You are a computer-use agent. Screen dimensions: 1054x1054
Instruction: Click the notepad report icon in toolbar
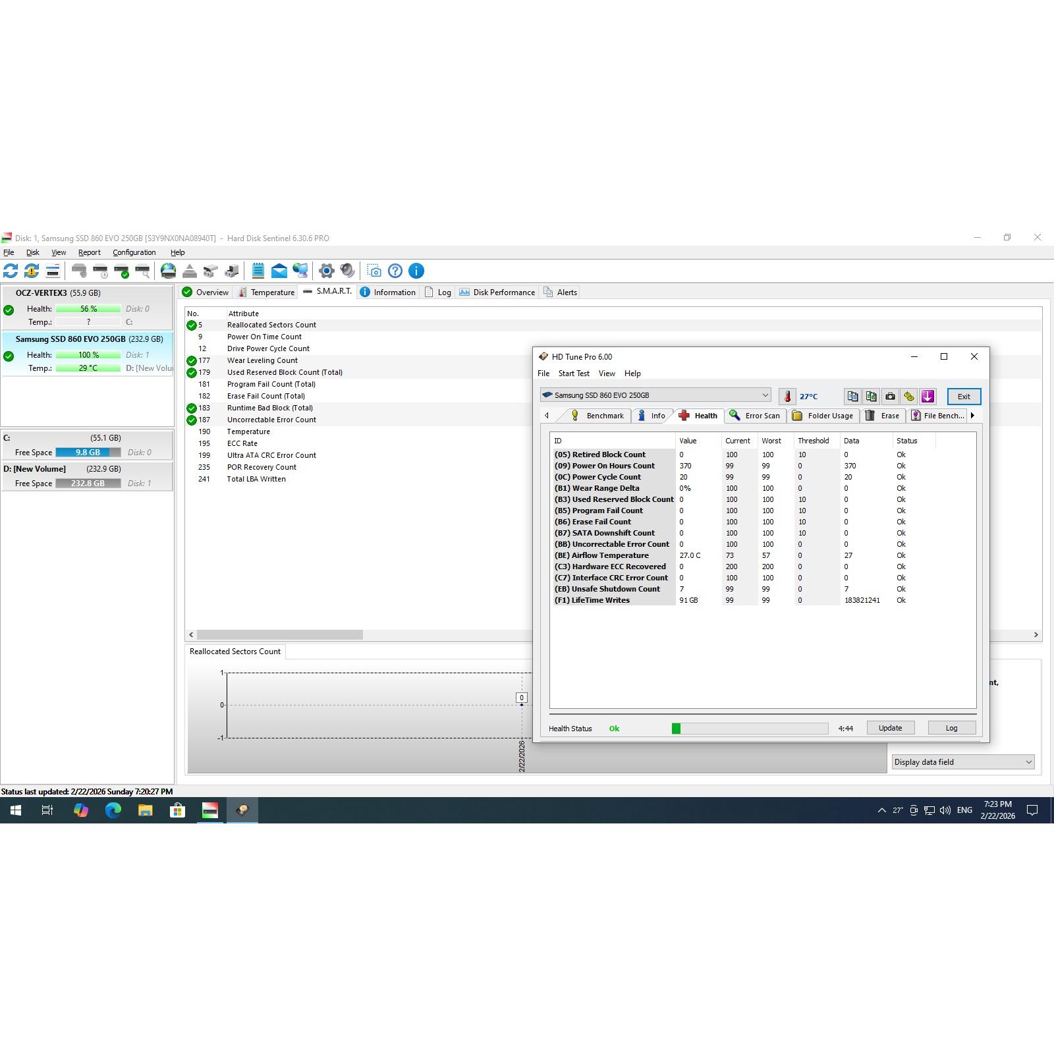(258, 271)
